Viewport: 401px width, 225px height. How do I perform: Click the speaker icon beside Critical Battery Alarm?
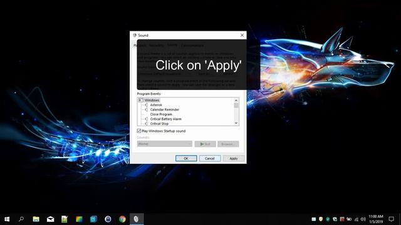146,119
